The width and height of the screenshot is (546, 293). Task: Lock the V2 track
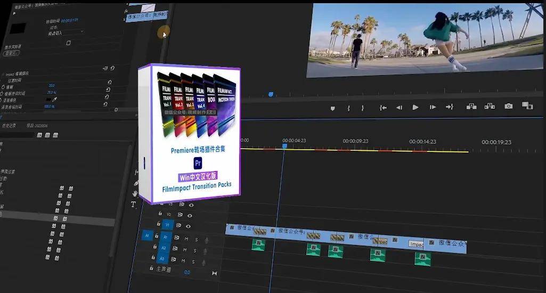coord(160,213)
